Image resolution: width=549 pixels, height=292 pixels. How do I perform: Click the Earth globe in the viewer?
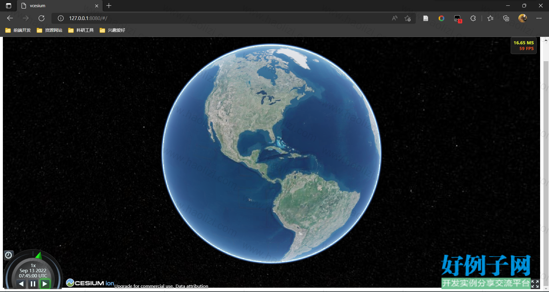(272, 153)
